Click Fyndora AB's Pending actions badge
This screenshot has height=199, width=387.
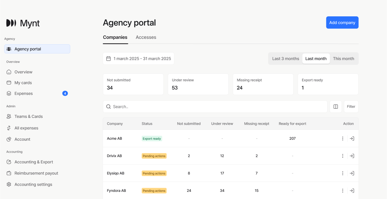click(154, 190)
